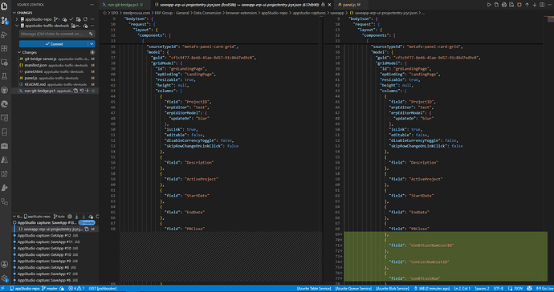Select appStudio-repo repository picker in graph header
Viewport: 554px width, 292px height.
click(38, 217)
